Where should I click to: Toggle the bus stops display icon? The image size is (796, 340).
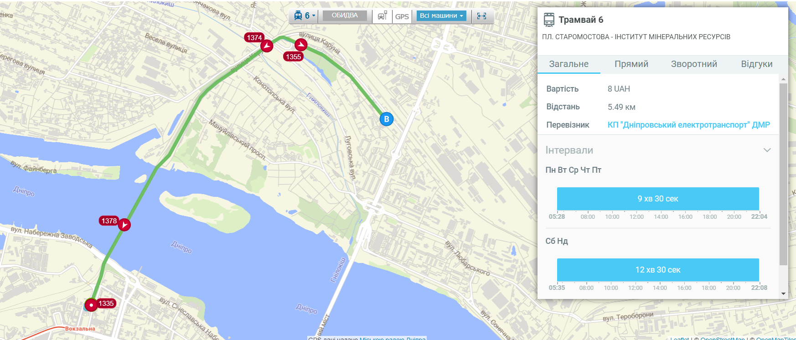click(382, 16)
